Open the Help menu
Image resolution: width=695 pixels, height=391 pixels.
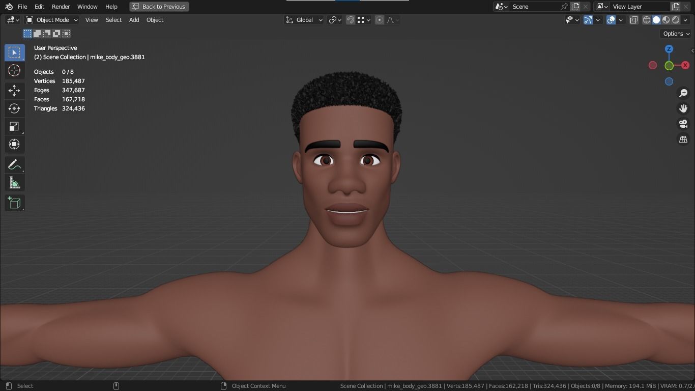[x=111, y=7]
